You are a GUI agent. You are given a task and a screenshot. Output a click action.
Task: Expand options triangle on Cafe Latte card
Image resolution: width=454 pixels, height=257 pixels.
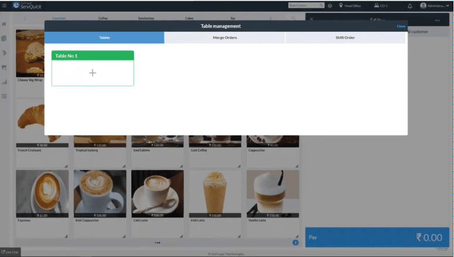pyautogui.click(x=181, y=236)
